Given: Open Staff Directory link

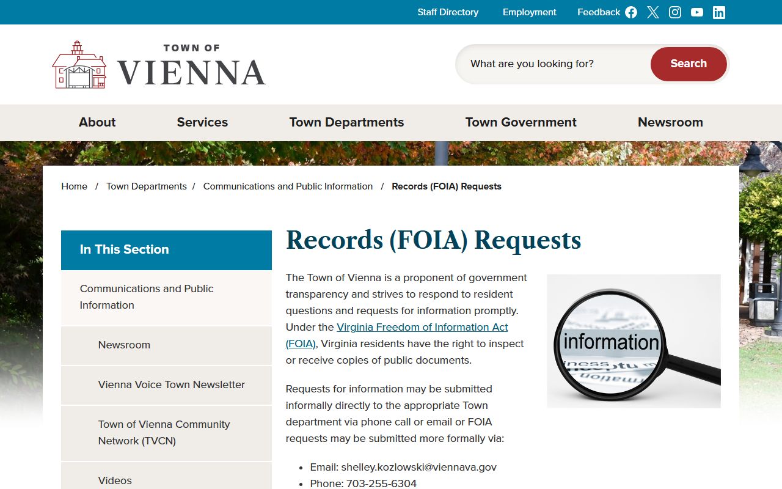Looking at the screenshot, I should click(448, 12).
